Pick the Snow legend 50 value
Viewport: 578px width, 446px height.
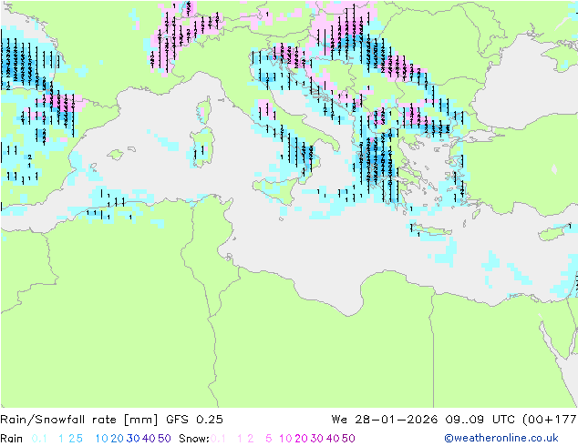click(x=348, y=439)
